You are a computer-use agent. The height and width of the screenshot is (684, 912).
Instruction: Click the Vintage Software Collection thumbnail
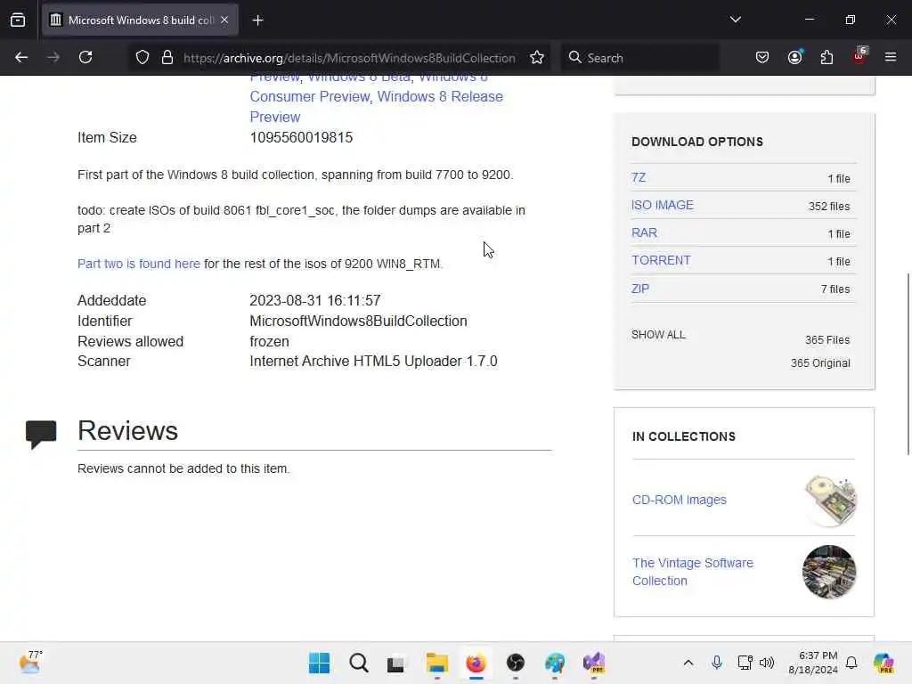pos(829,572)
